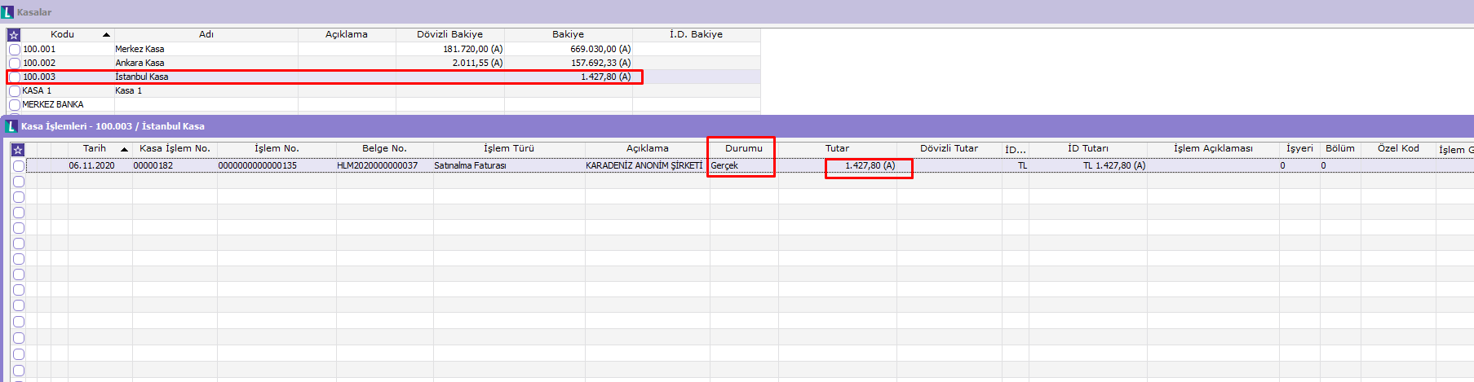Select the İstanbul Kasa row name
The width and height of the screenshot is (1474, 382).
(142, 77)
